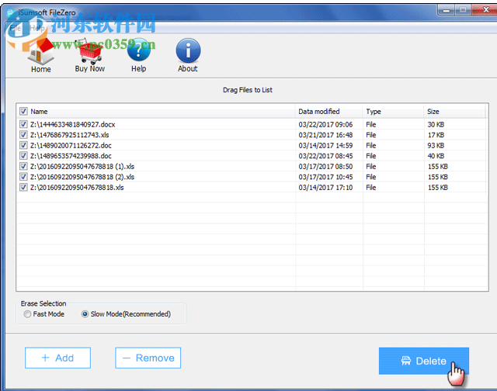Open the Help question mark icon
The width and height of the screenshot is (497, 391).
(x=139, y=50)
